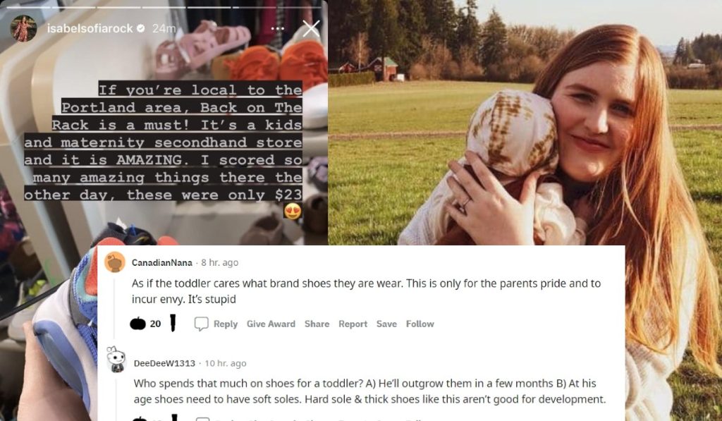Click the speech bubble reply icon
Screen dimensions: 722x421
click(x=201, y=324)
